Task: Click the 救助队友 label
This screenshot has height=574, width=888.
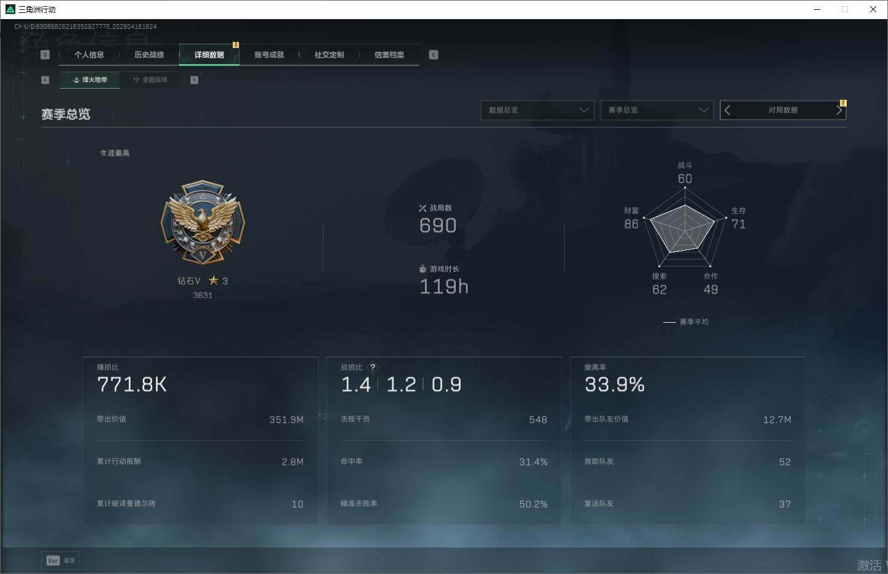Action: click(x=599, y=461)
